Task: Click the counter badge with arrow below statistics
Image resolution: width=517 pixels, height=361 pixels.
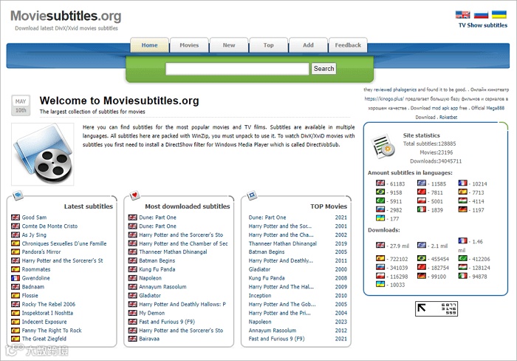Action: click(x=436, y=308)
